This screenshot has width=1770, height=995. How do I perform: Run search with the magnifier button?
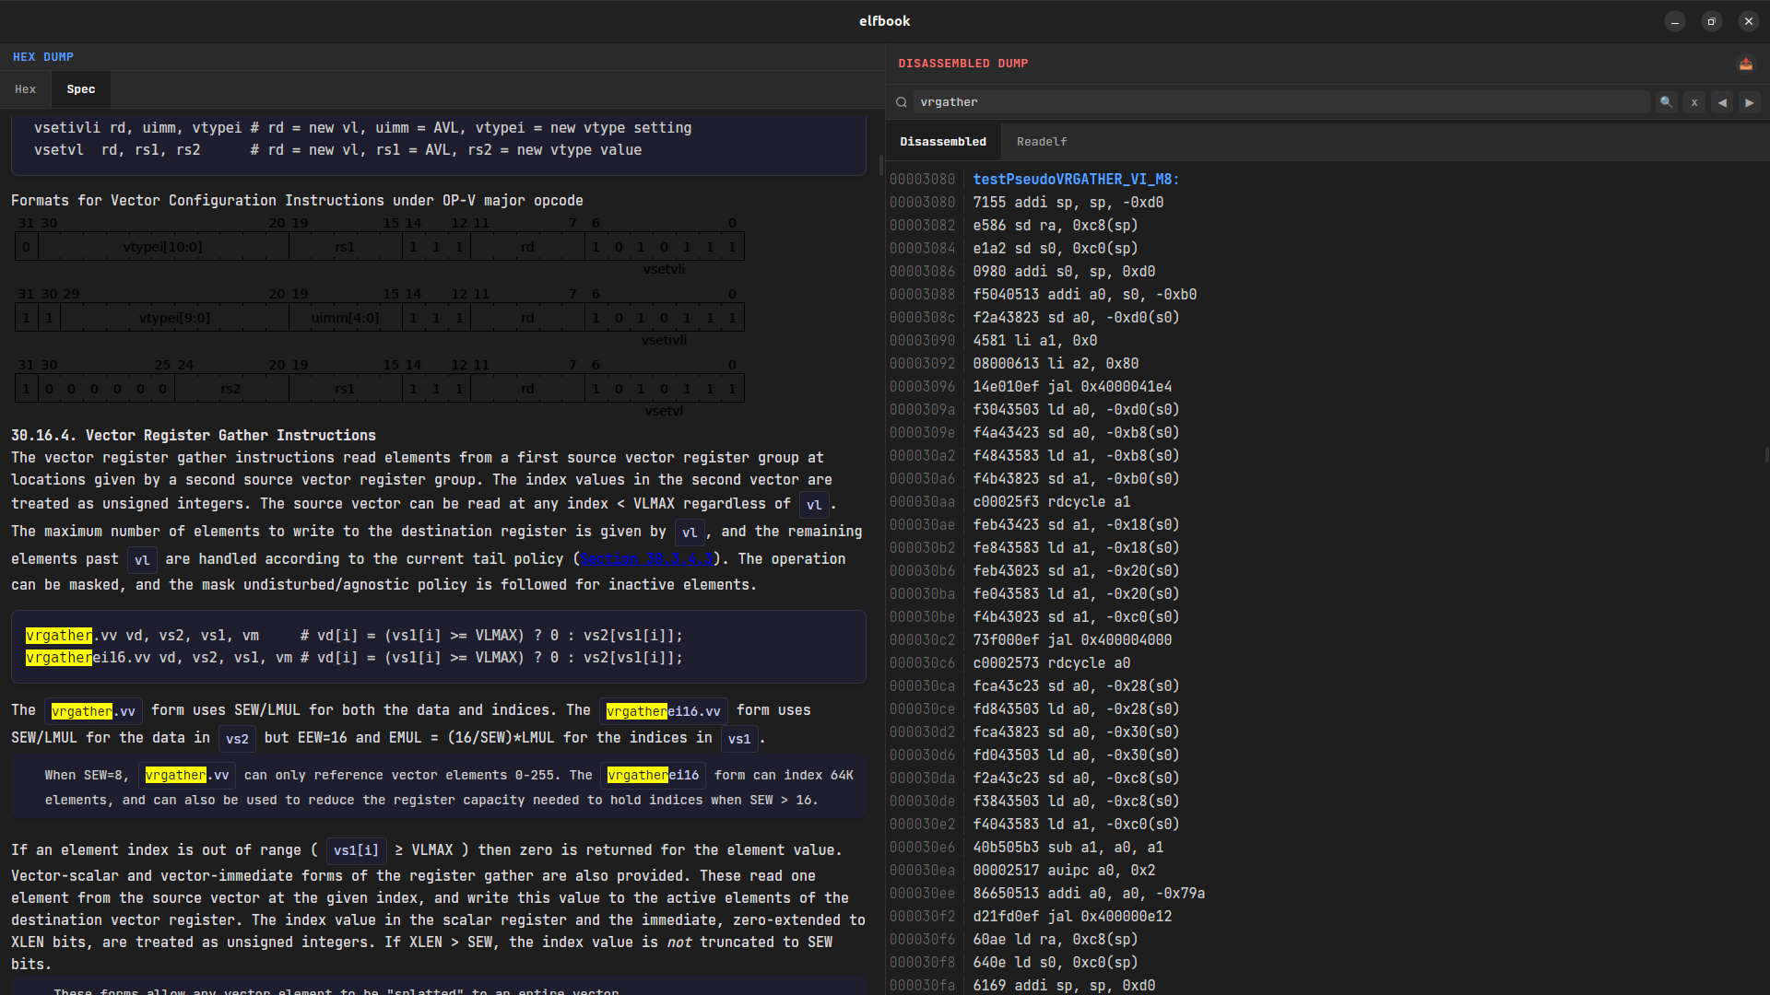click(1666, 102)
